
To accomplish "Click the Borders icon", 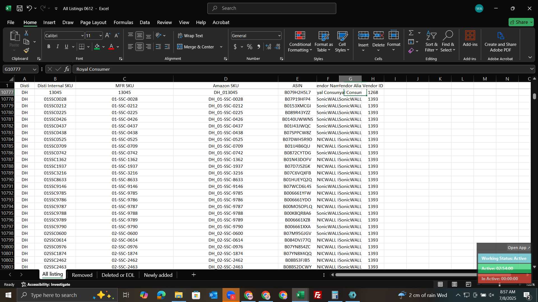I will point(82,47).
